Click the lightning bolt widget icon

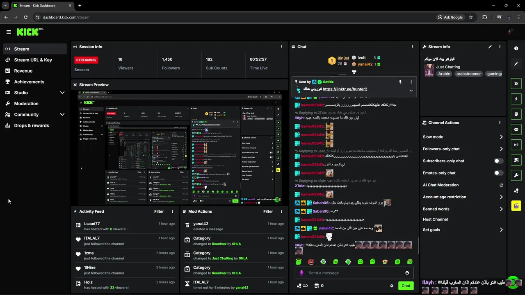tap(516, 99)
